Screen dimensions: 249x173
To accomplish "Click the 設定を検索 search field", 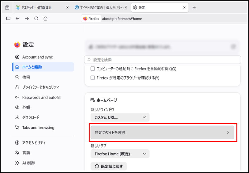I will pos(162,60).
